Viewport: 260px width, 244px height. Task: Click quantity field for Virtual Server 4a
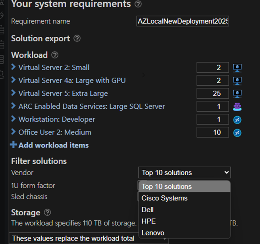point(213,80)
